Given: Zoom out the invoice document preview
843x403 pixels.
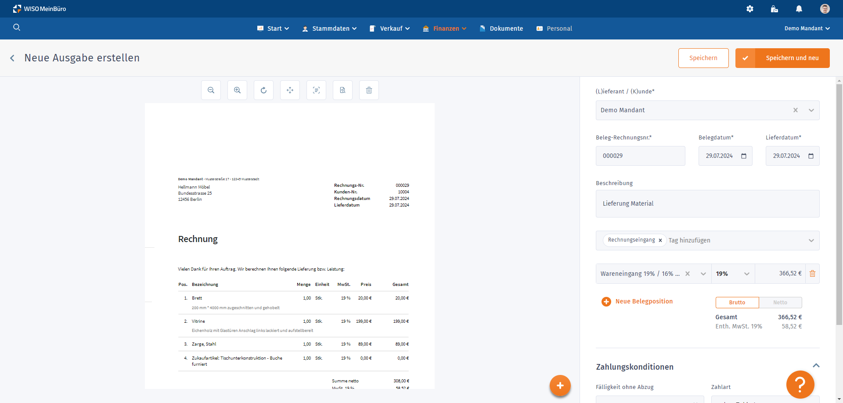Looking at the screenshot, I should point(211,90).
